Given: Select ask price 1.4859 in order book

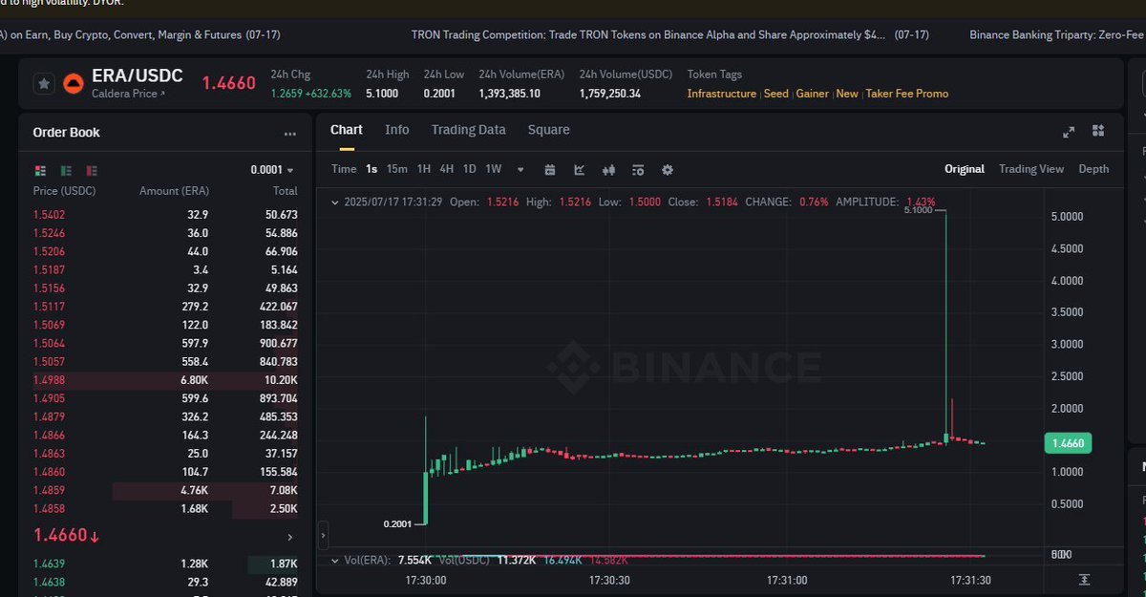Looking at the screenshot, I should [x=50, y=491].
